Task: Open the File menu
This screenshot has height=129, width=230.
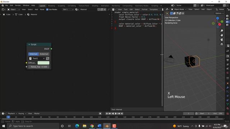Action: [x=6, y=5]
